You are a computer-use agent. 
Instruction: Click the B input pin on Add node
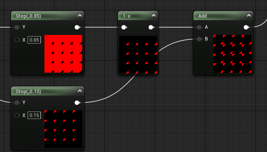click(x=199, y=39)
